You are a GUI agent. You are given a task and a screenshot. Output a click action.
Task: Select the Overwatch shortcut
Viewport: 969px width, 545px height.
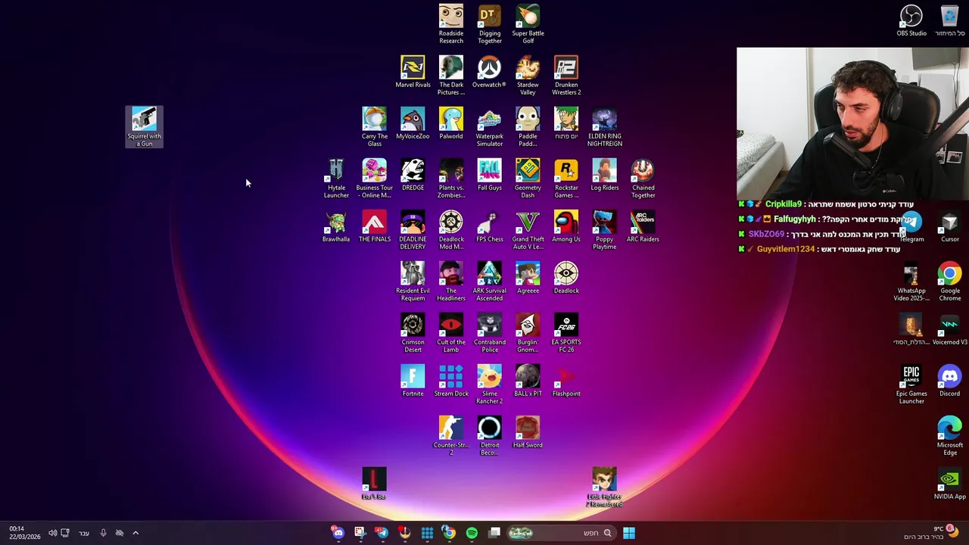(489, 72)
